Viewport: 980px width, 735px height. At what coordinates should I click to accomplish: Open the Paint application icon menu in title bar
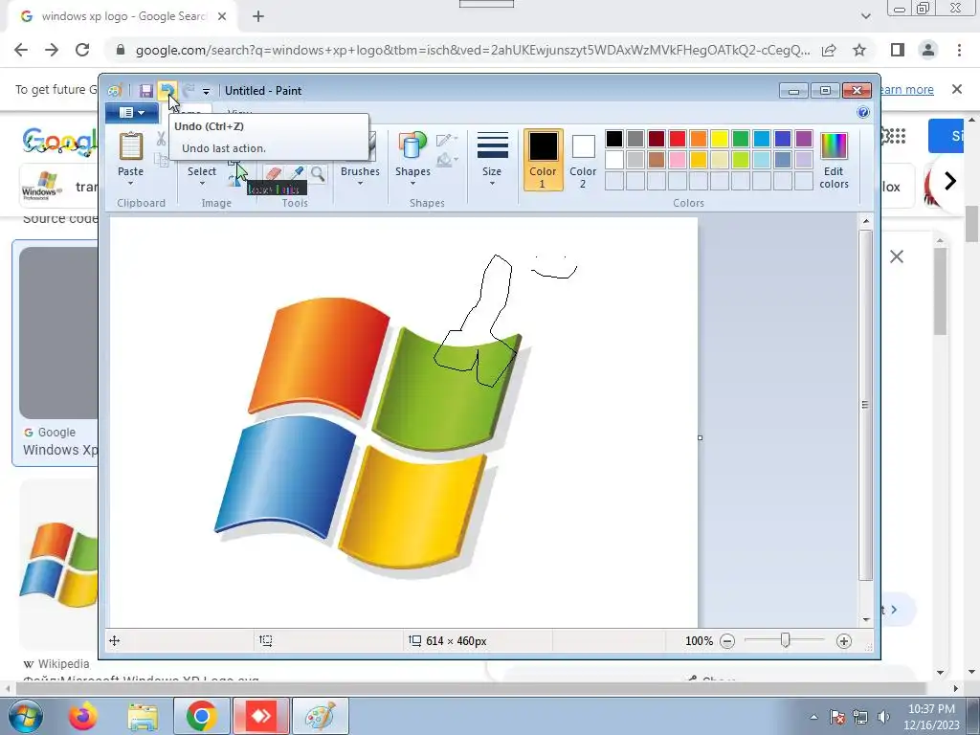click(x=115, y=91)
